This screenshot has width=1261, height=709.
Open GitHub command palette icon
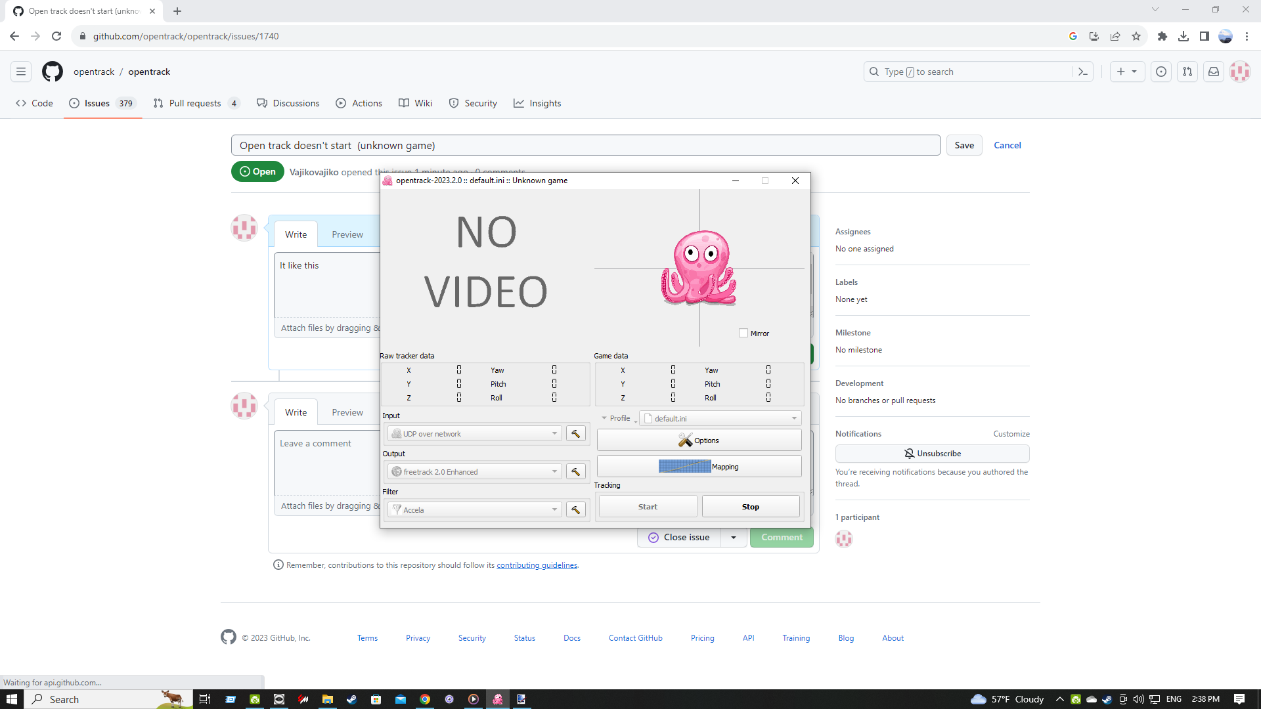(1083, 72)
